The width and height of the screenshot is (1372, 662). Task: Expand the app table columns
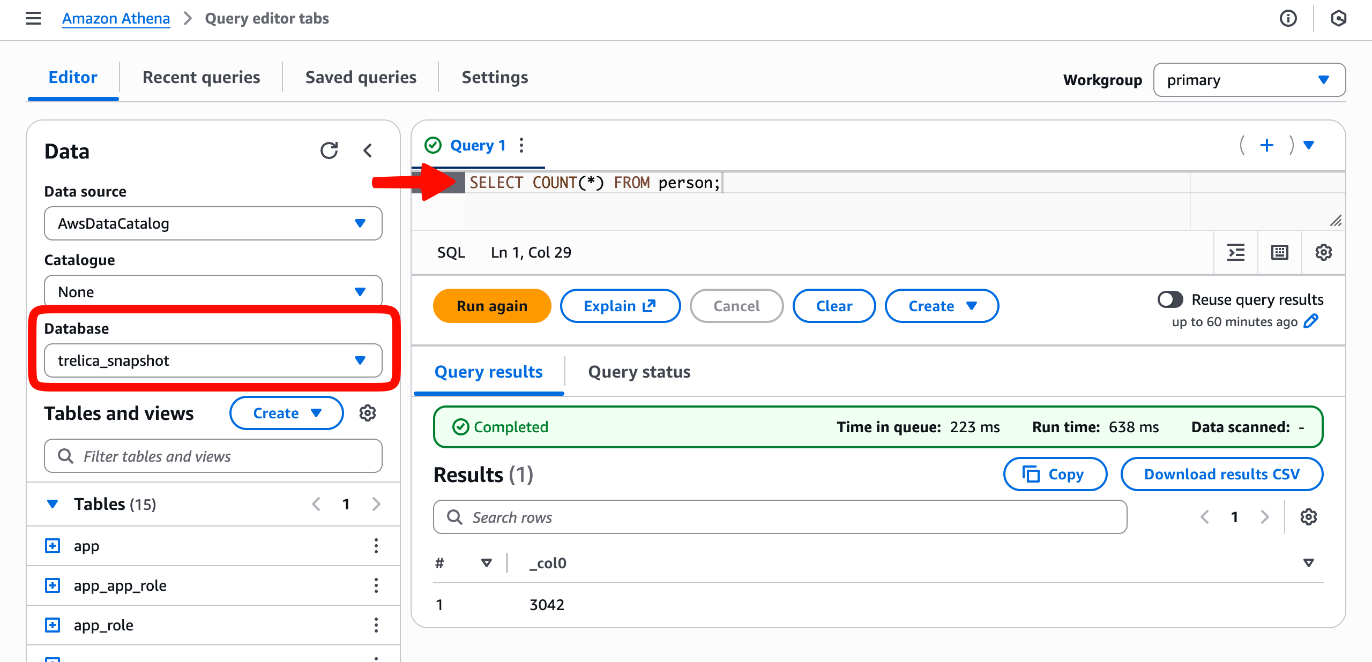[53, 546]
